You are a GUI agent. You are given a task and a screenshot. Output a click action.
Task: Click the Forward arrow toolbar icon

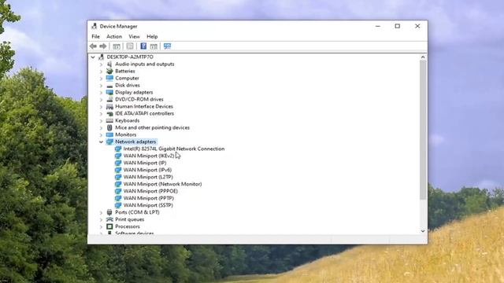(103, 46)
